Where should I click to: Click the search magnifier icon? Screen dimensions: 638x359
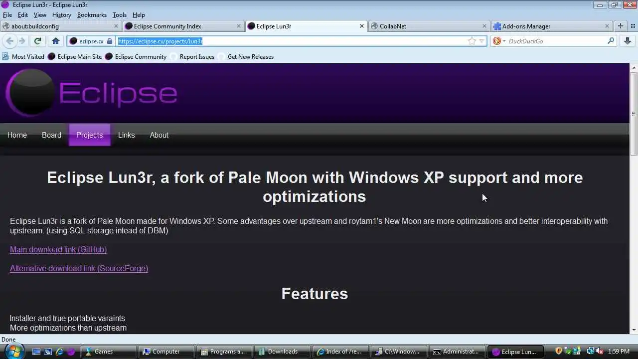(611, 41)
